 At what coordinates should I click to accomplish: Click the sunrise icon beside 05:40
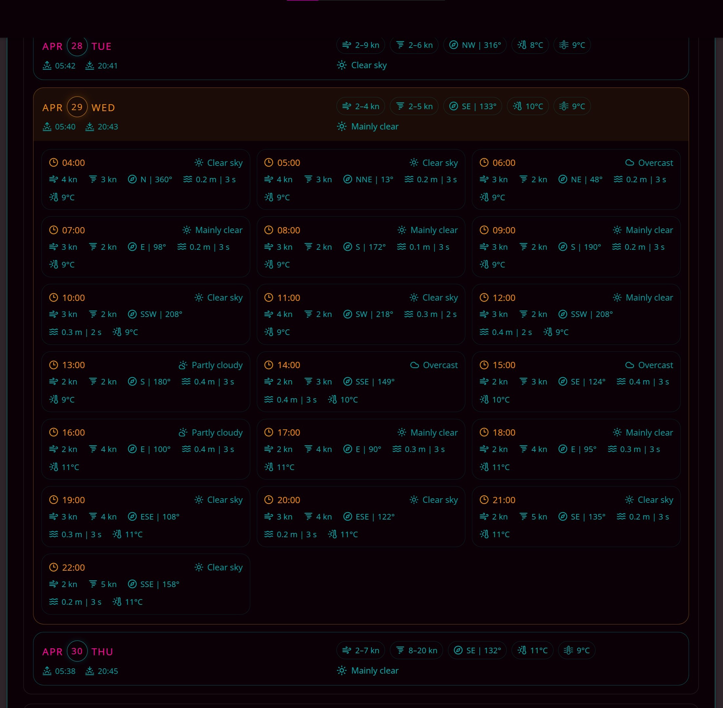coord(47,127)
